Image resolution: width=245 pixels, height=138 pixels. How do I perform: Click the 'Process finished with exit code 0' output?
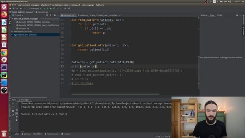44,114
